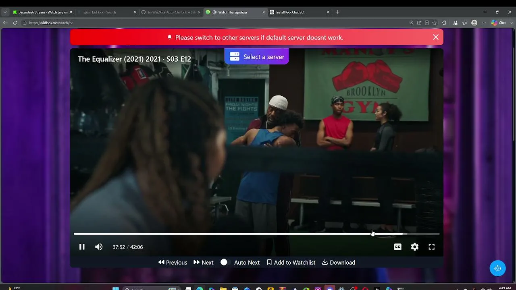
Task: Open the weather widget showing 73°F
Action: 14,288
